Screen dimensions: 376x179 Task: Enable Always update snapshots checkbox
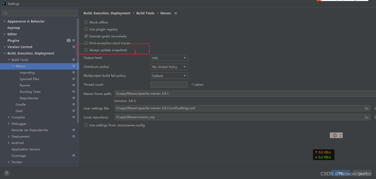click(86, 50)
